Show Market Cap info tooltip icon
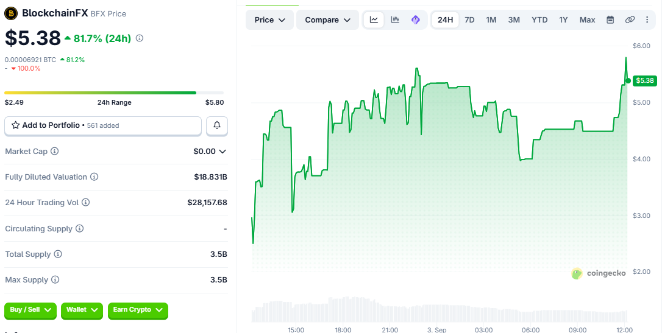This screenshot has height=333, width=662. click(x=54, y=151)
